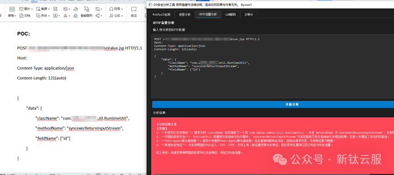
Task: Click the 艺术字 WordArt letter A icon
Action: [65, 15]
